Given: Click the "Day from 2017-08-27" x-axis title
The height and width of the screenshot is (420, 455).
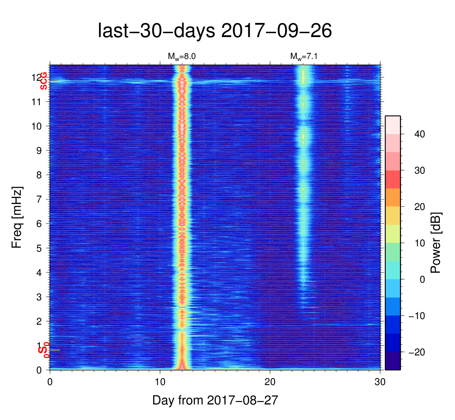Looking at the screenshot, I should (x=215, y=400).
